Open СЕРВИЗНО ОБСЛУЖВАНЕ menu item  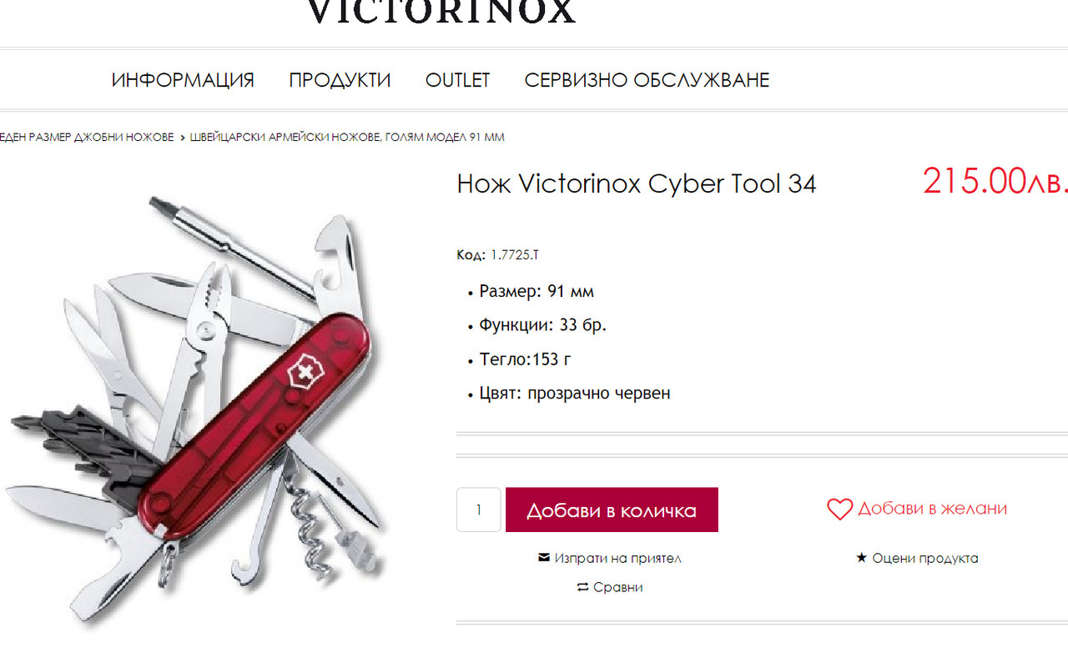click(647, 80)
